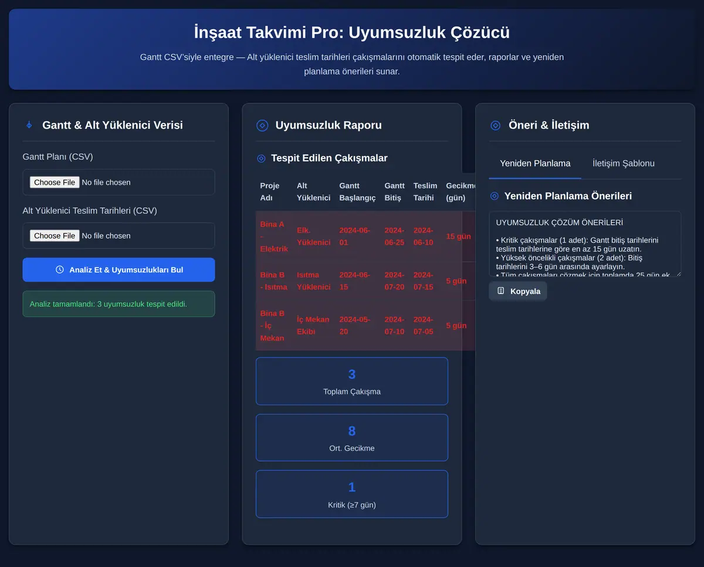The height and width of the screenshot is (567, 704).
Task: Click delivery date 2024-06-10
Action: click(x=425, y=237)
